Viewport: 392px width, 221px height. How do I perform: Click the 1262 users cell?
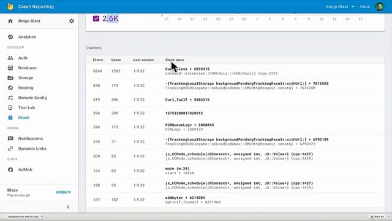tap(116, 71)
